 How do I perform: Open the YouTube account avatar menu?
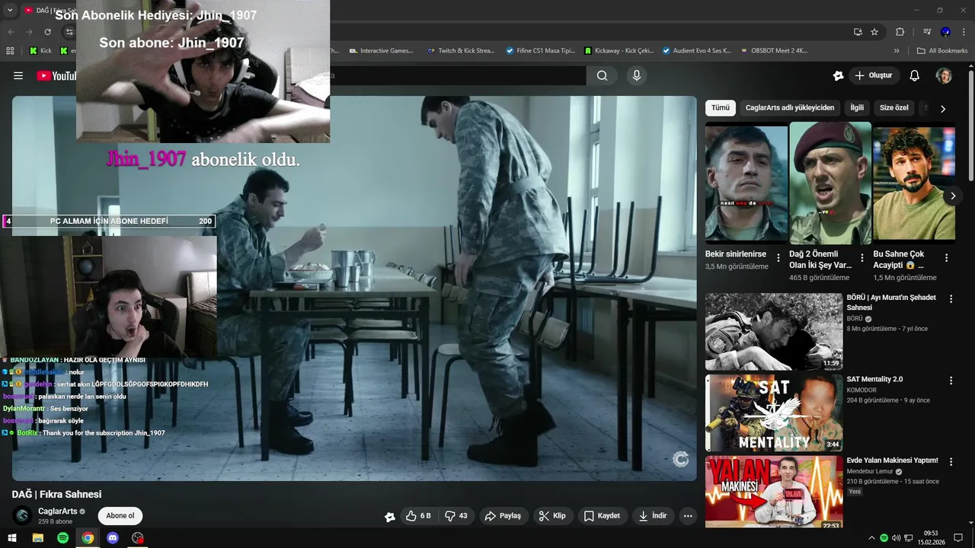(x=944, y=75)
